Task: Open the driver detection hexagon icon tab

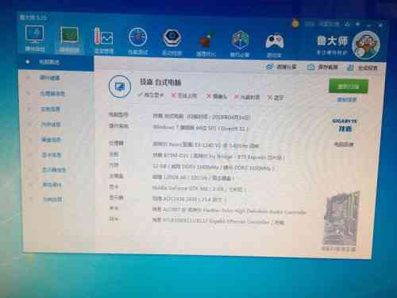Action: 172,42
